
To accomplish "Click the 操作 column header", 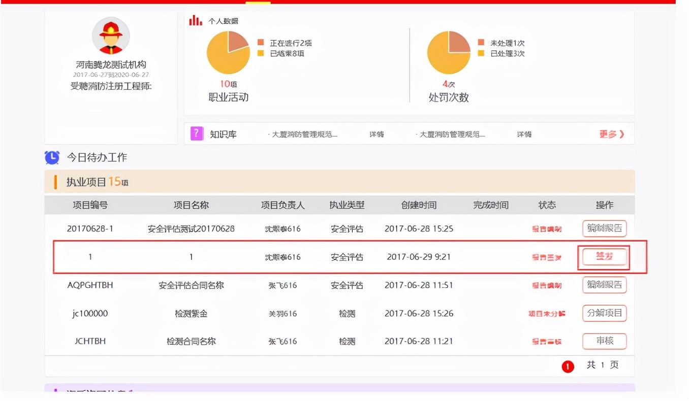I will tap(605, 205).
